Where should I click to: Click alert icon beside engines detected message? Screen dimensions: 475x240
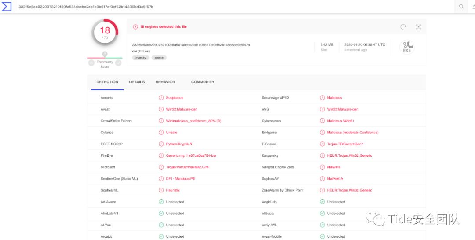point(135,27)
